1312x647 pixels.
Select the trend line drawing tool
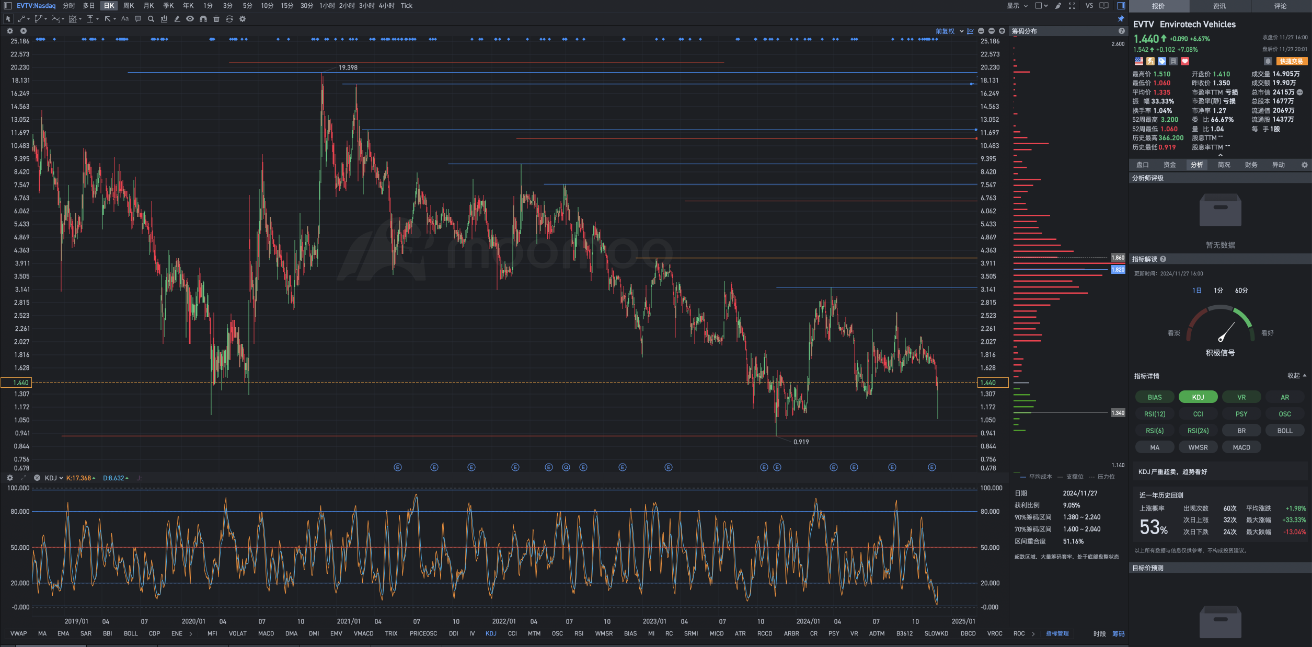click(x=22, y=19)
